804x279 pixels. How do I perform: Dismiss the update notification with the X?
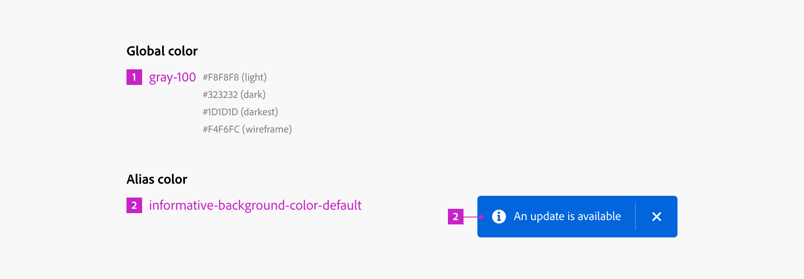(x=656, y=217)
